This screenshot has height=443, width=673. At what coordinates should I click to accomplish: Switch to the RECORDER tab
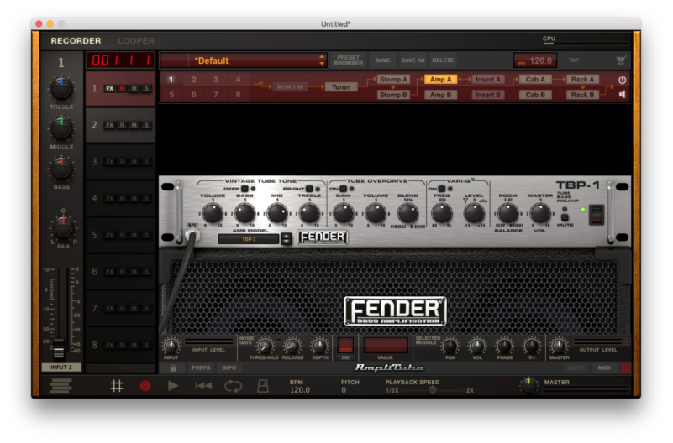[x=76, y=41]
